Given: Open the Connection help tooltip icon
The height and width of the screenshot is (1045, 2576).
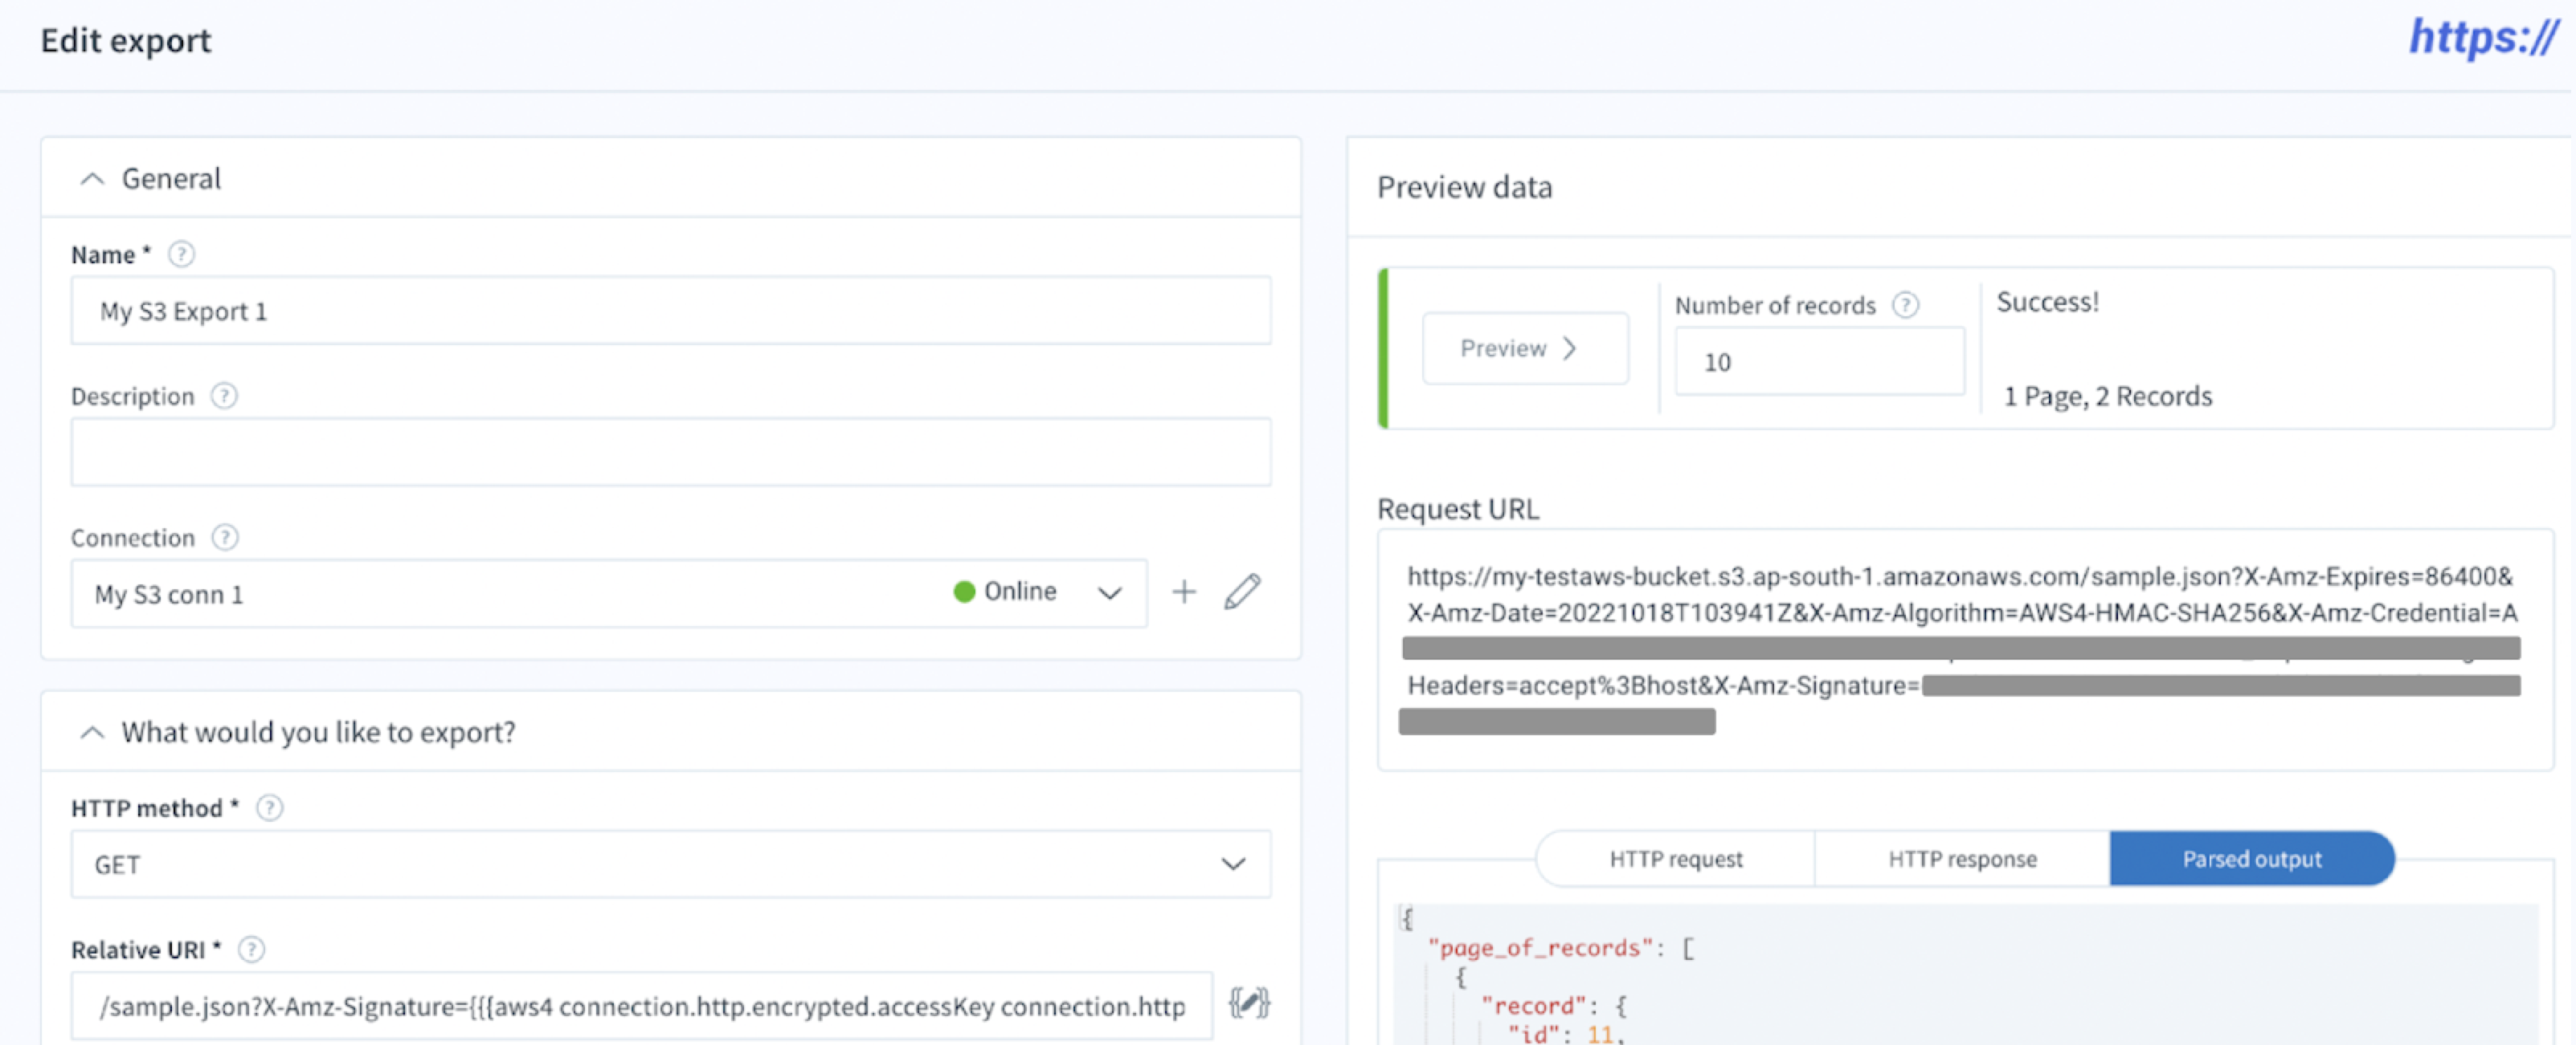Looking at the screenshot, I should tap(226, 538).
